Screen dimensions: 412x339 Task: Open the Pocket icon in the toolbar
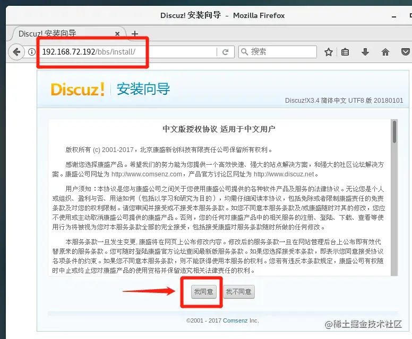click(406, 52)
